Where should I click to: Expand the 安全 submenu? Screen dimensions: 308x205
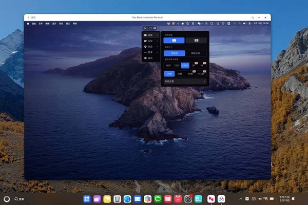coord(150,47)
